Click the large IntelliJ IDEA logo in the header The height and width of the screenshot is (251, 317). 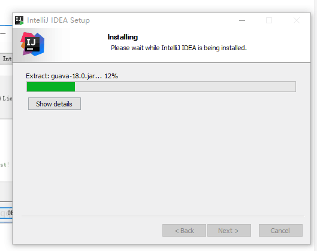32,44
